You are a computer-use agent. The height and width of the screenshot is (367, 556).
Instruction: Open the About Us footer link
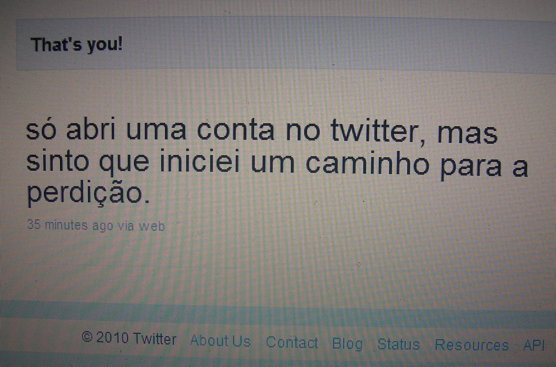(220, 341)
